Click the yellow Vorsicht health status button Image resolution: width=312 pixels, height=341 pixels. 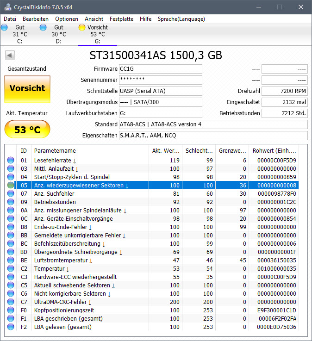(x=27, y=89)
